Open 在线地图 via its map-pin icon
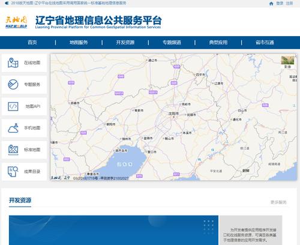 point(13,63)
